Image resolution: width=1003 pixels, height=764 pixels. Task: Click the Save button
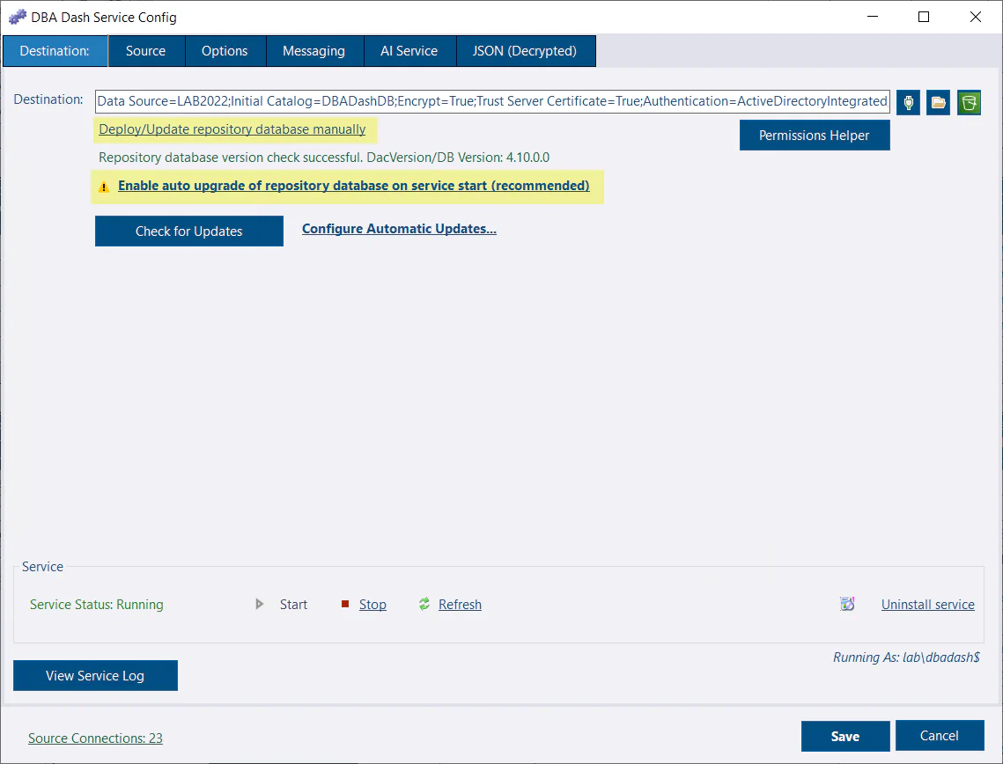845,736
